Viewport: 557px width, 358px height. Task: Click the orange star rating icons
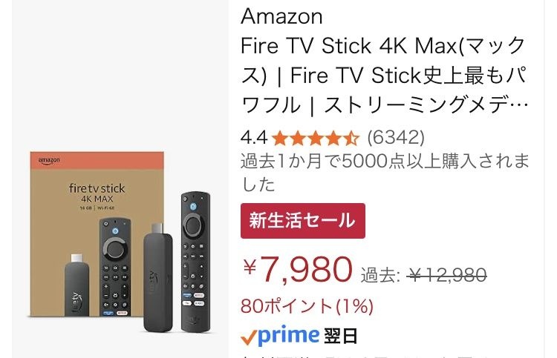click(x=316, y=138)
